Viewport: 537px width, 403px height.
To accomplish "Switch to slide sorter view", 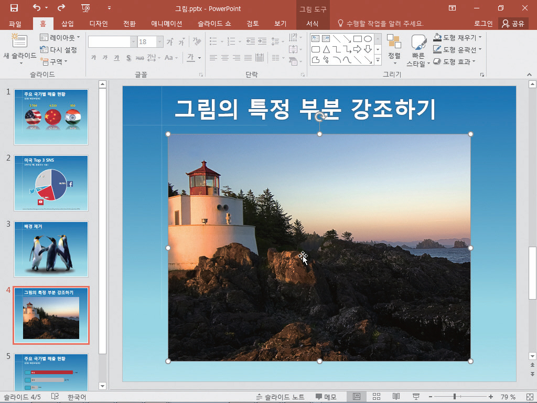I will 377,397.
